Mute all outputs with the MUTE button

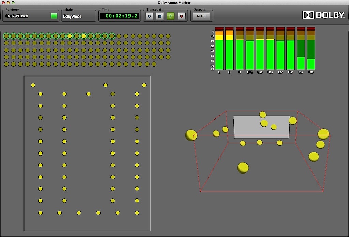201,16
